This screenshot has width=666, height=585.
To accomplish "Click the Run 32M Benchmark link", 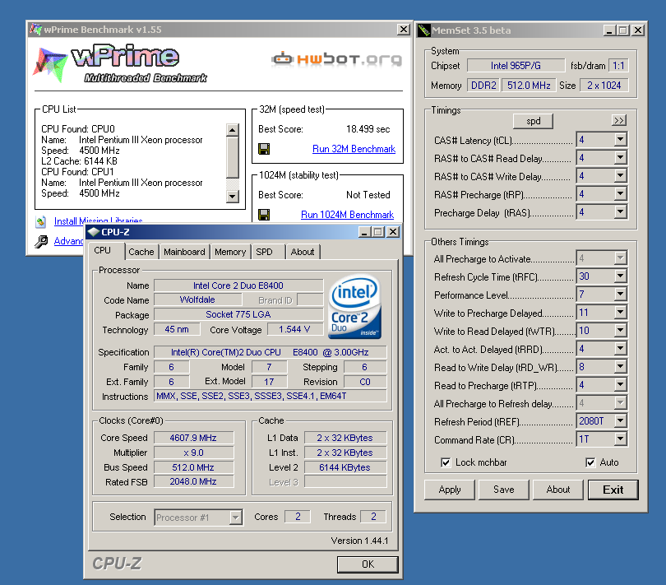I will (x=354, y=149).
